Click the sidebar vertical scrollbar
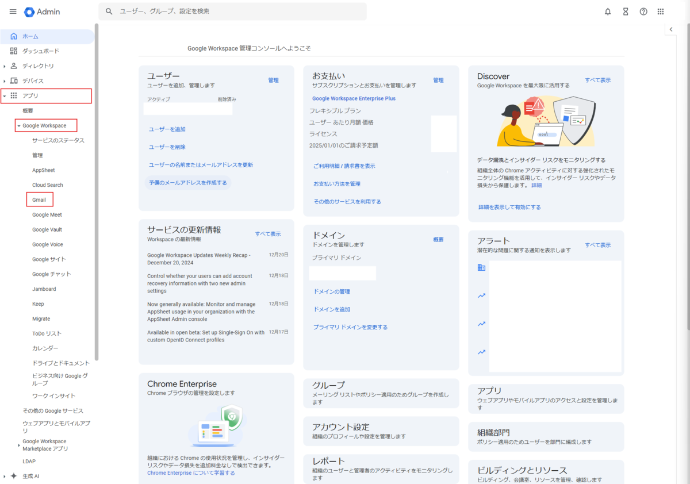The height and width of the screenshot is (484, 690). (x=97, y=193)
